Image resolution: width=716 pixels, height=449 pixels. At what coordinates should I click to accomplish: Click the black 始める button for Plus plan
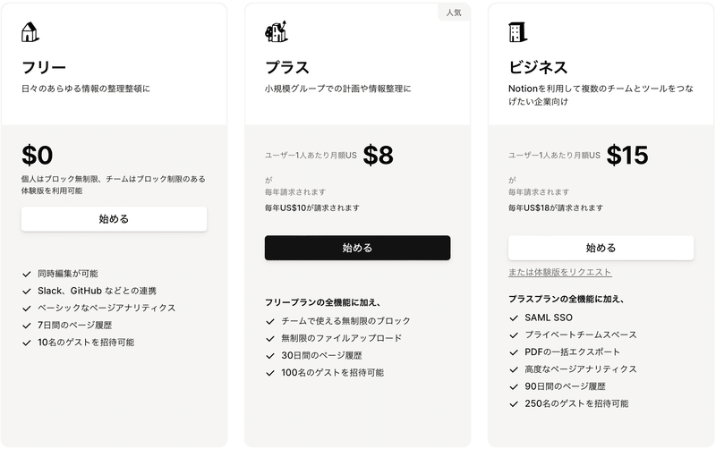[x=357, y=248]
